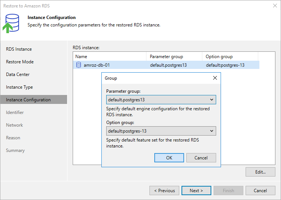Select the Instance Configuration step

pos(28,100)
